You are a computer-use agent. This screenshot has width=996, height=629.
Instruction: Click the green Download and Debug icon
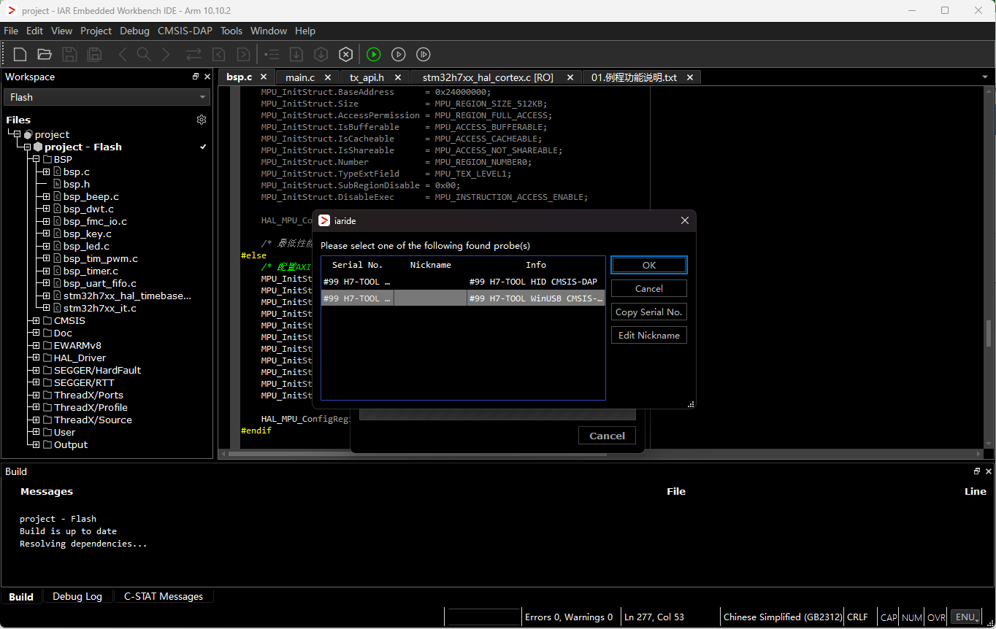374,54
